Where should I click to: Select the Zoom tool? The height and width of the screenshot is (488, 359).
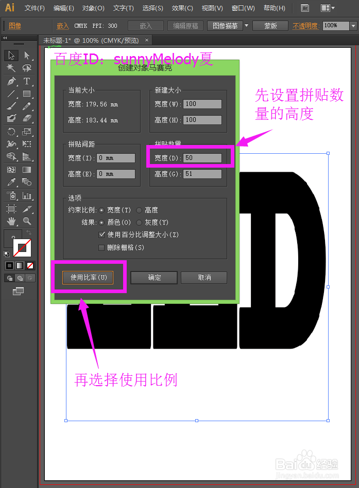click(x=27, y=221)
